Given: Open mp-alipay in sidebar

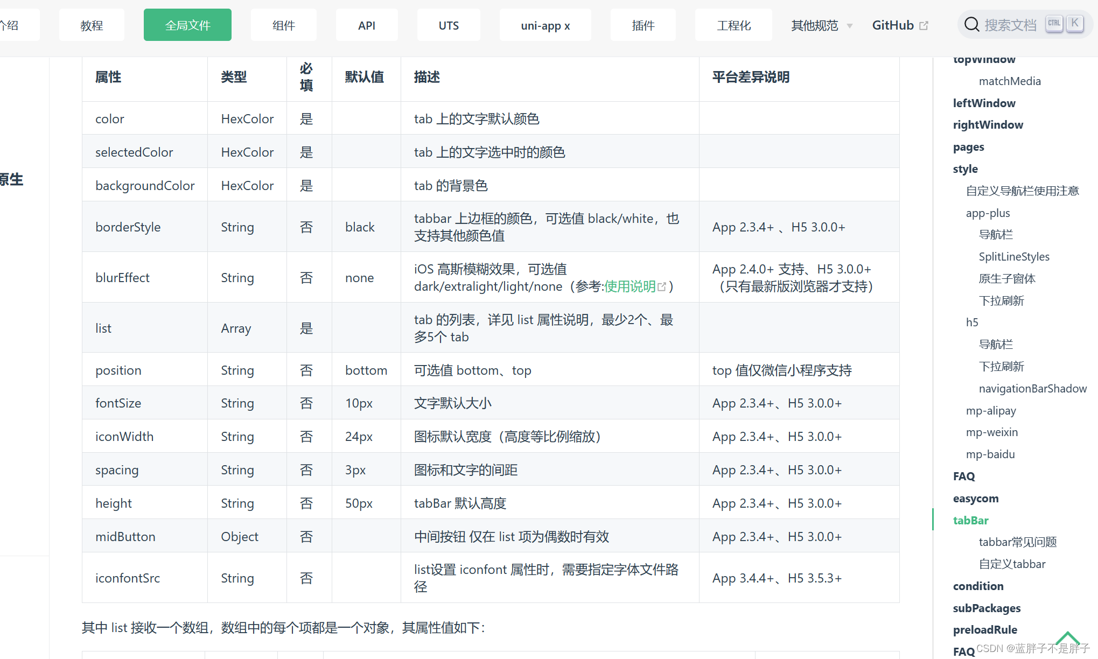Looking at the screenshot, I should coord(991,411).
